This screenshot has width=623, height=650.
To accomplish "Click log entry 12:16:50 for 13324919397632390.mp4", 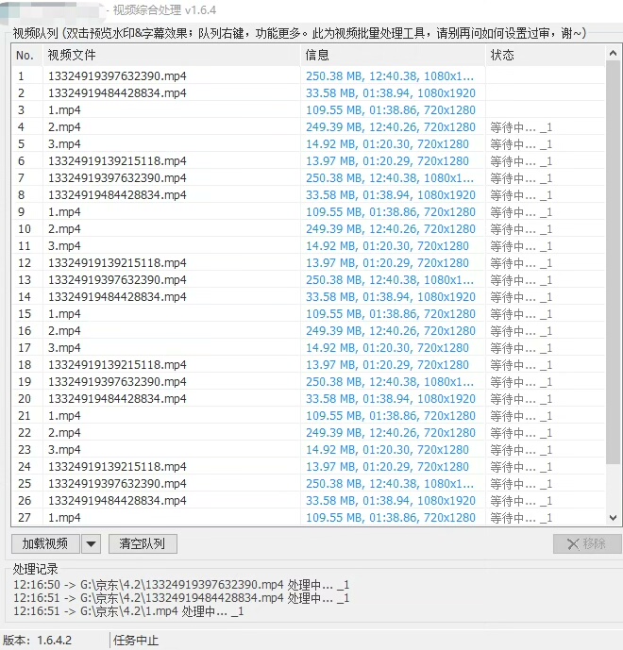I will tap(181, 585).
